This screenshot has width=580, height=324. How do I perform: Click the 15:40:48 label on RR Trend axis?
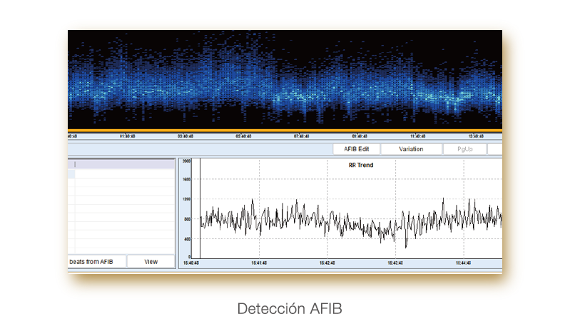[191, 263]
